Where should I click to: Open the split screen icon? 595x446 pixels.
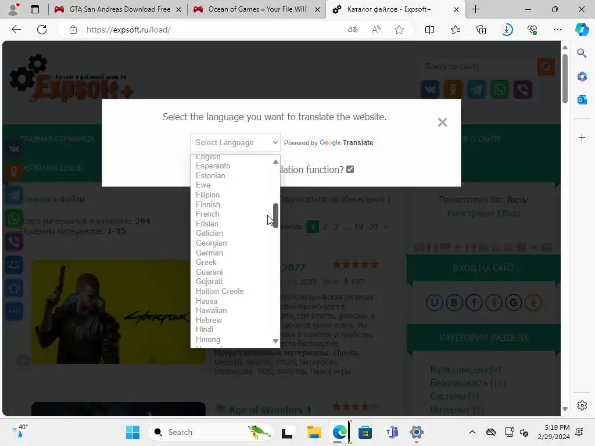click(429, 30)
